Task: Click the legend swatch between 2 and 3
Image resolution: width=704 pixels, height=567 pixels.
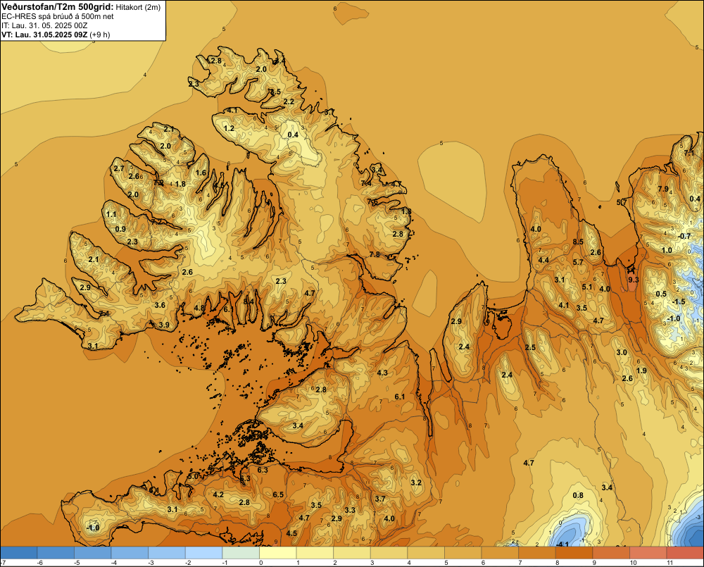Action: tap(352, 553)
